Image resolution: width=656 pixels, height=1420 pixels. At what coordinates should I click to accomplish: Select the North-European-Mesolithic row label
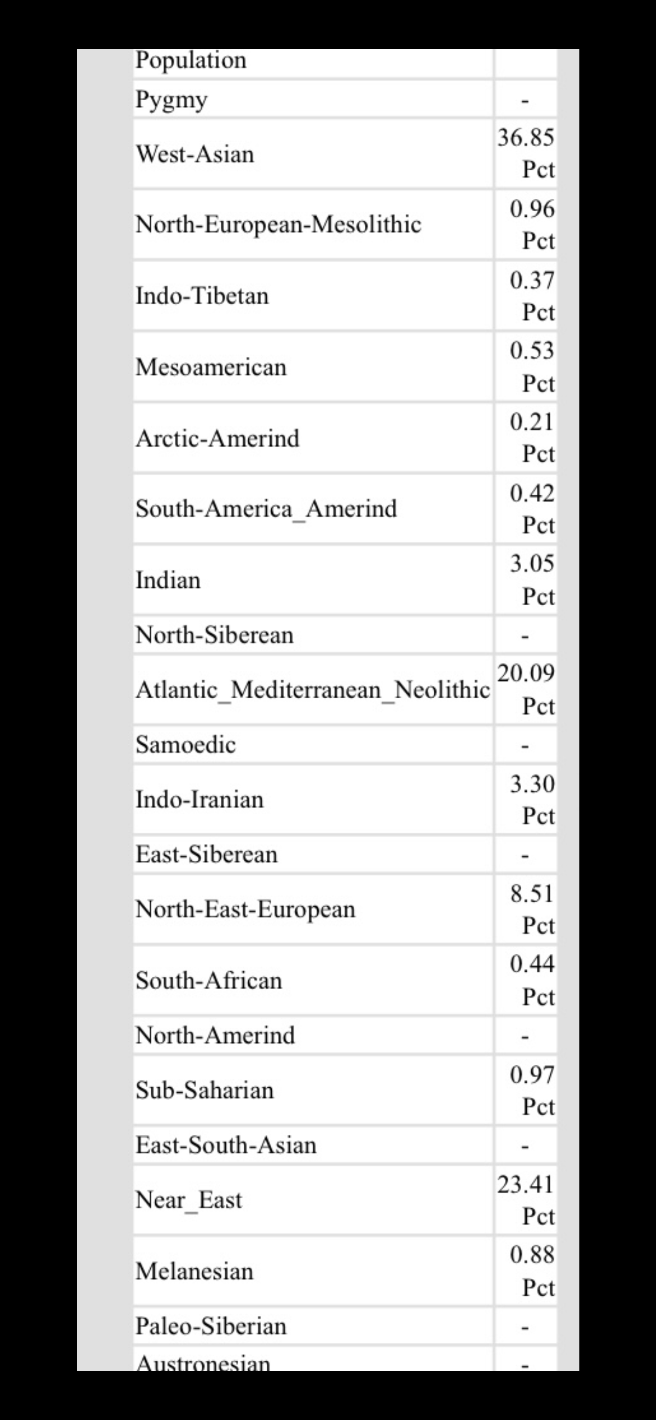tap(278, 224)
